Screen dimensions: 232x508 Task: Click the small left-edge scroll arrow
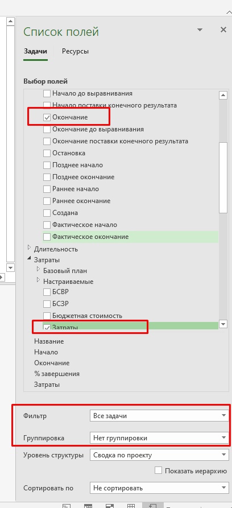pos(1,278)
